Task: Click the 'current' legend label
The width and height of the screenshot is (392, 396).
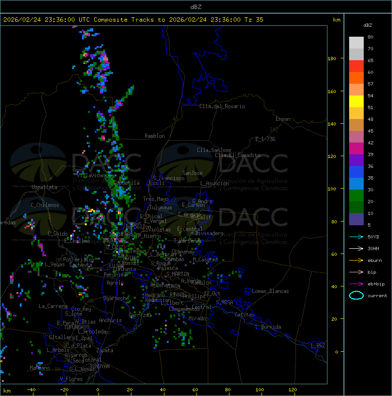Action: [x=377, y=296]
